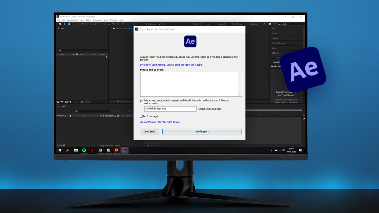Click the New Composition icon in Project footer
This screenshot has width=379, height=213.
coord(66,101)
